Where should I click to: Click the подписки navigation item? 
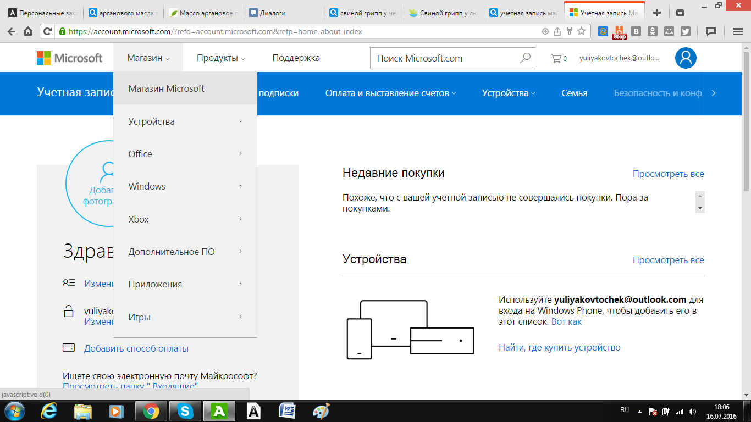click(x=279, y=93)
